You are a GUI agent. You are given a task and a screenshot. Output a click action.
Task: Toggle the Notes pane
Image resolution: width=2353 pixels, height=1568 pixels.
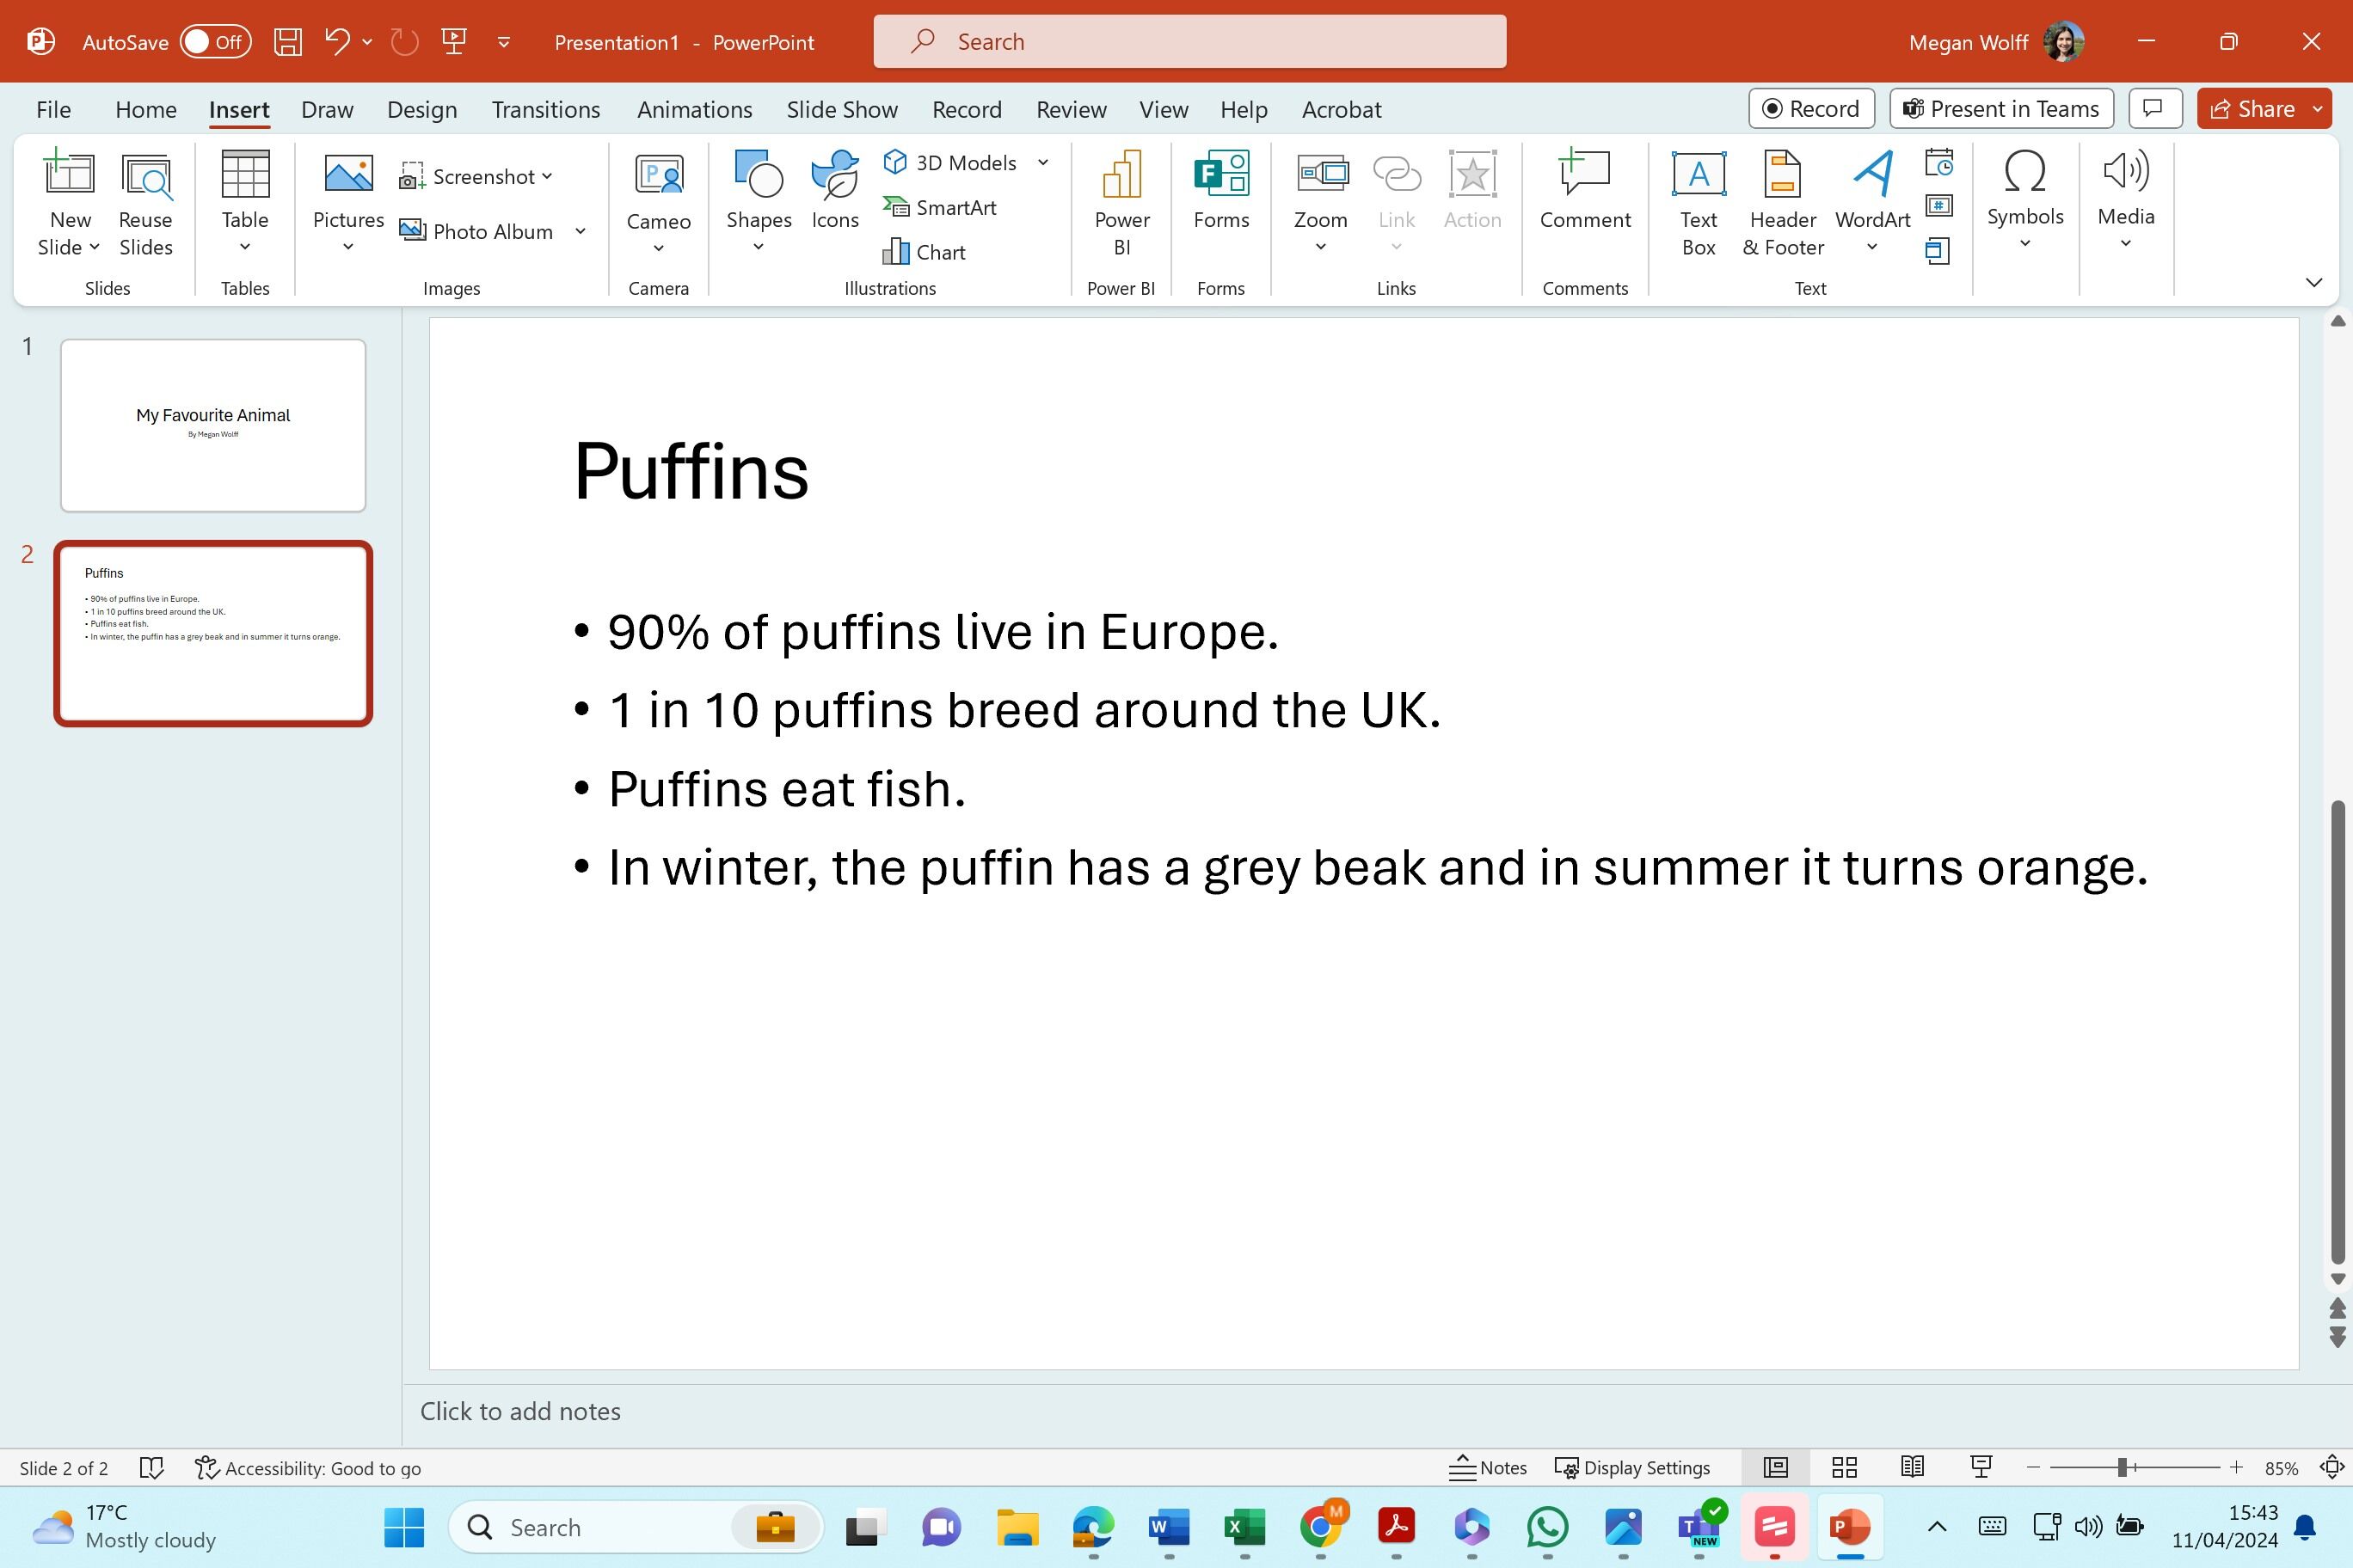tap(1488, 1467)
